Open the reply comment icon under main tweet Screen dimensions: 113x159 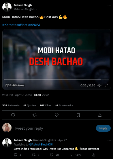click(x=13, y=115)
